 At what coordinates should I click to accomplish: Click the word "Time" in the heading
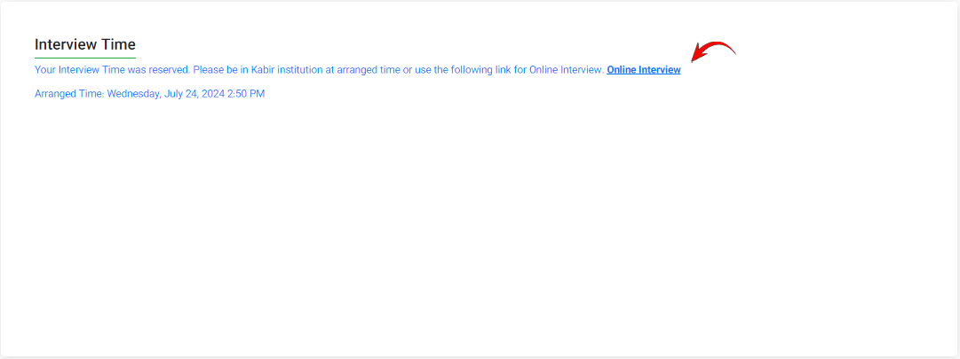[120, 44]
